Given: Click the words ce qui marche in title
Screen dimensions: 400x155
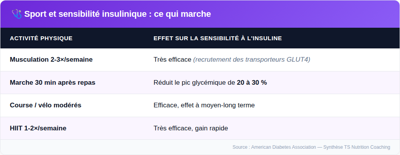Looking at the screenshot, I should pos(182,14).
